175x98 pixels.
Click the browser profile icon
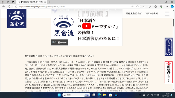(x=3, y=2)
